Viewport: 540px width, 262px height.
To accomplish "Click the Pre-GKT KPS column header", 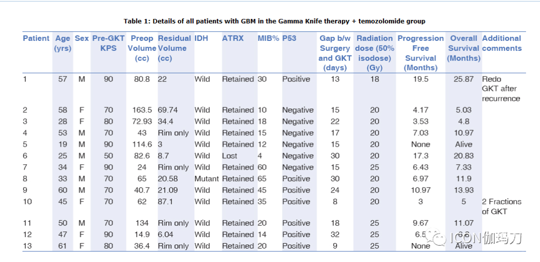I will [108, 43].
